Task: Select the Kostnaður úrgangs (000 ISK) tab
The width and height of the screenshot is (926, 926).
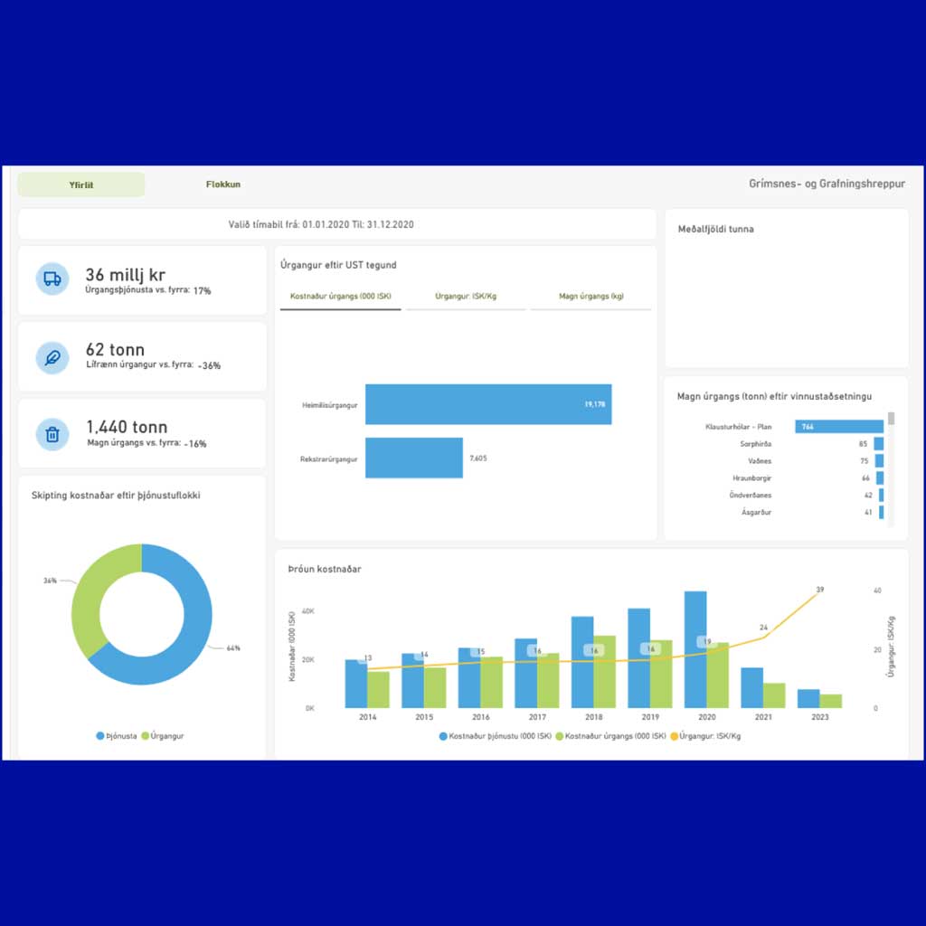Action: 340,297
